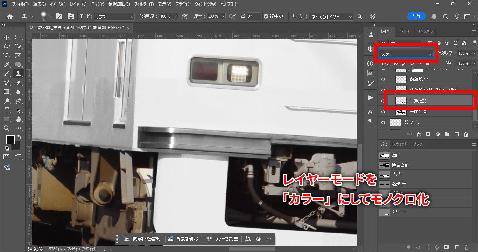The height and width of the screenshot is (252, 478).
Task: Open the フィルター(T) menu
Action: point(144,4)
